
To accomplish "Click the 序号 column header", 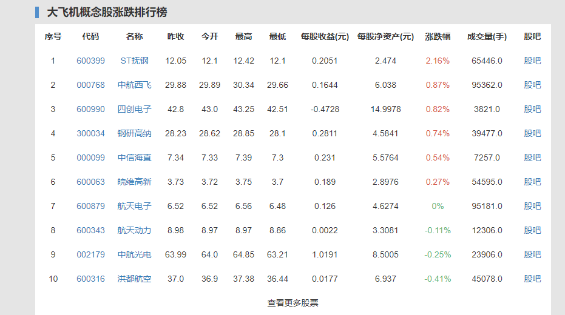I will click(x=53, y=37).
